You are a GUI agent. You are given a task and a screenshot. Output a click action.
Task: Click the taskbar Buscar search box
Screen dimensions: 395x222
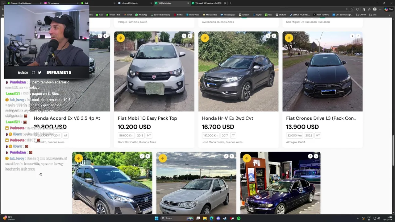(177, 218)
